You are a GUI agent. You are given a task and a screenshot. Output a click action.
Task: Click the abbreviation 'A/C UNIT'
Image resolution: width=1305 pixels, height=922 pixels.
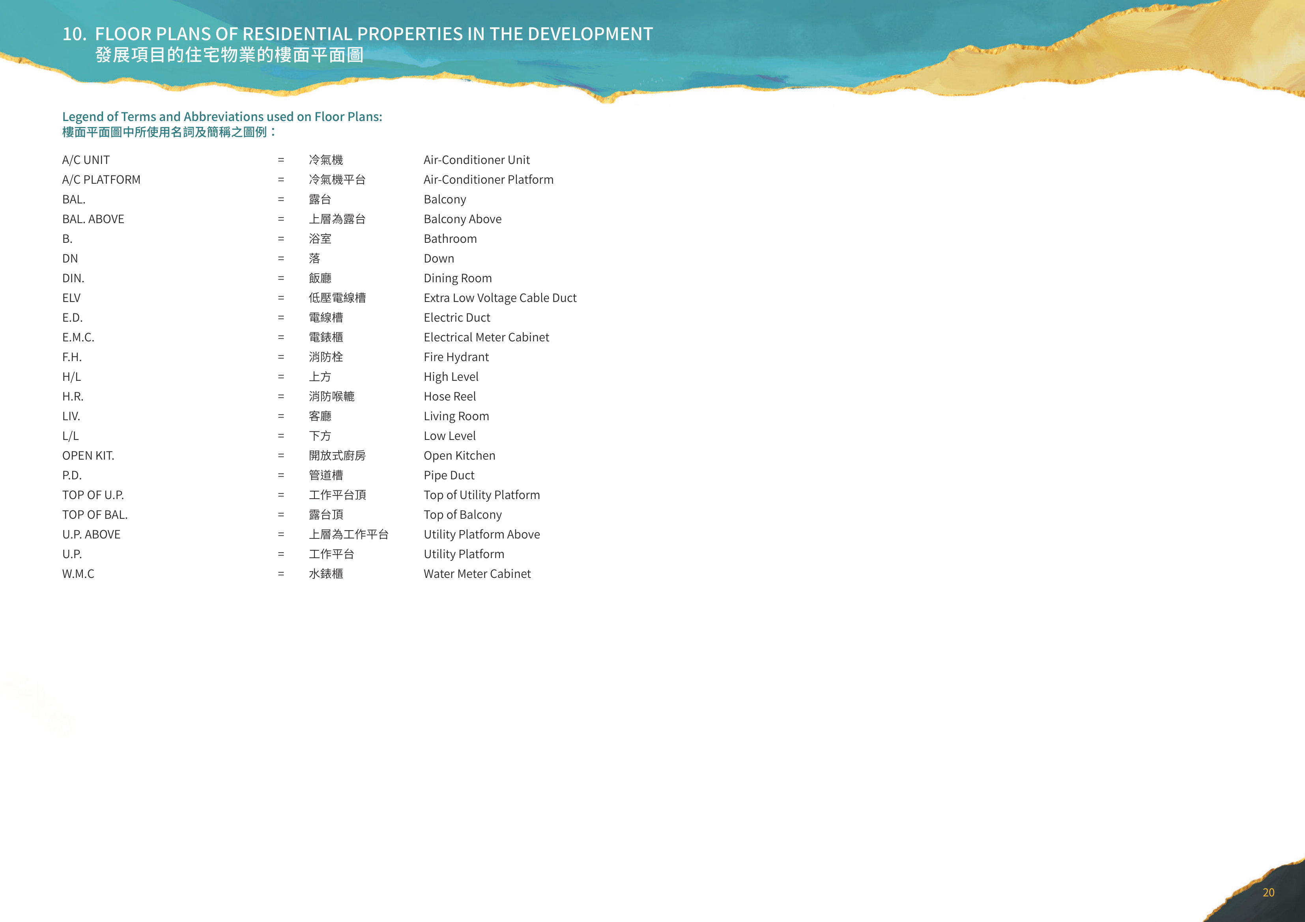86,160
